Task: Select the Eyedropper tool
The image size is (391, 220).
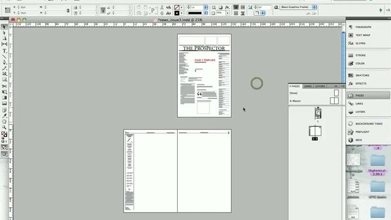Action: coord(4,116)
